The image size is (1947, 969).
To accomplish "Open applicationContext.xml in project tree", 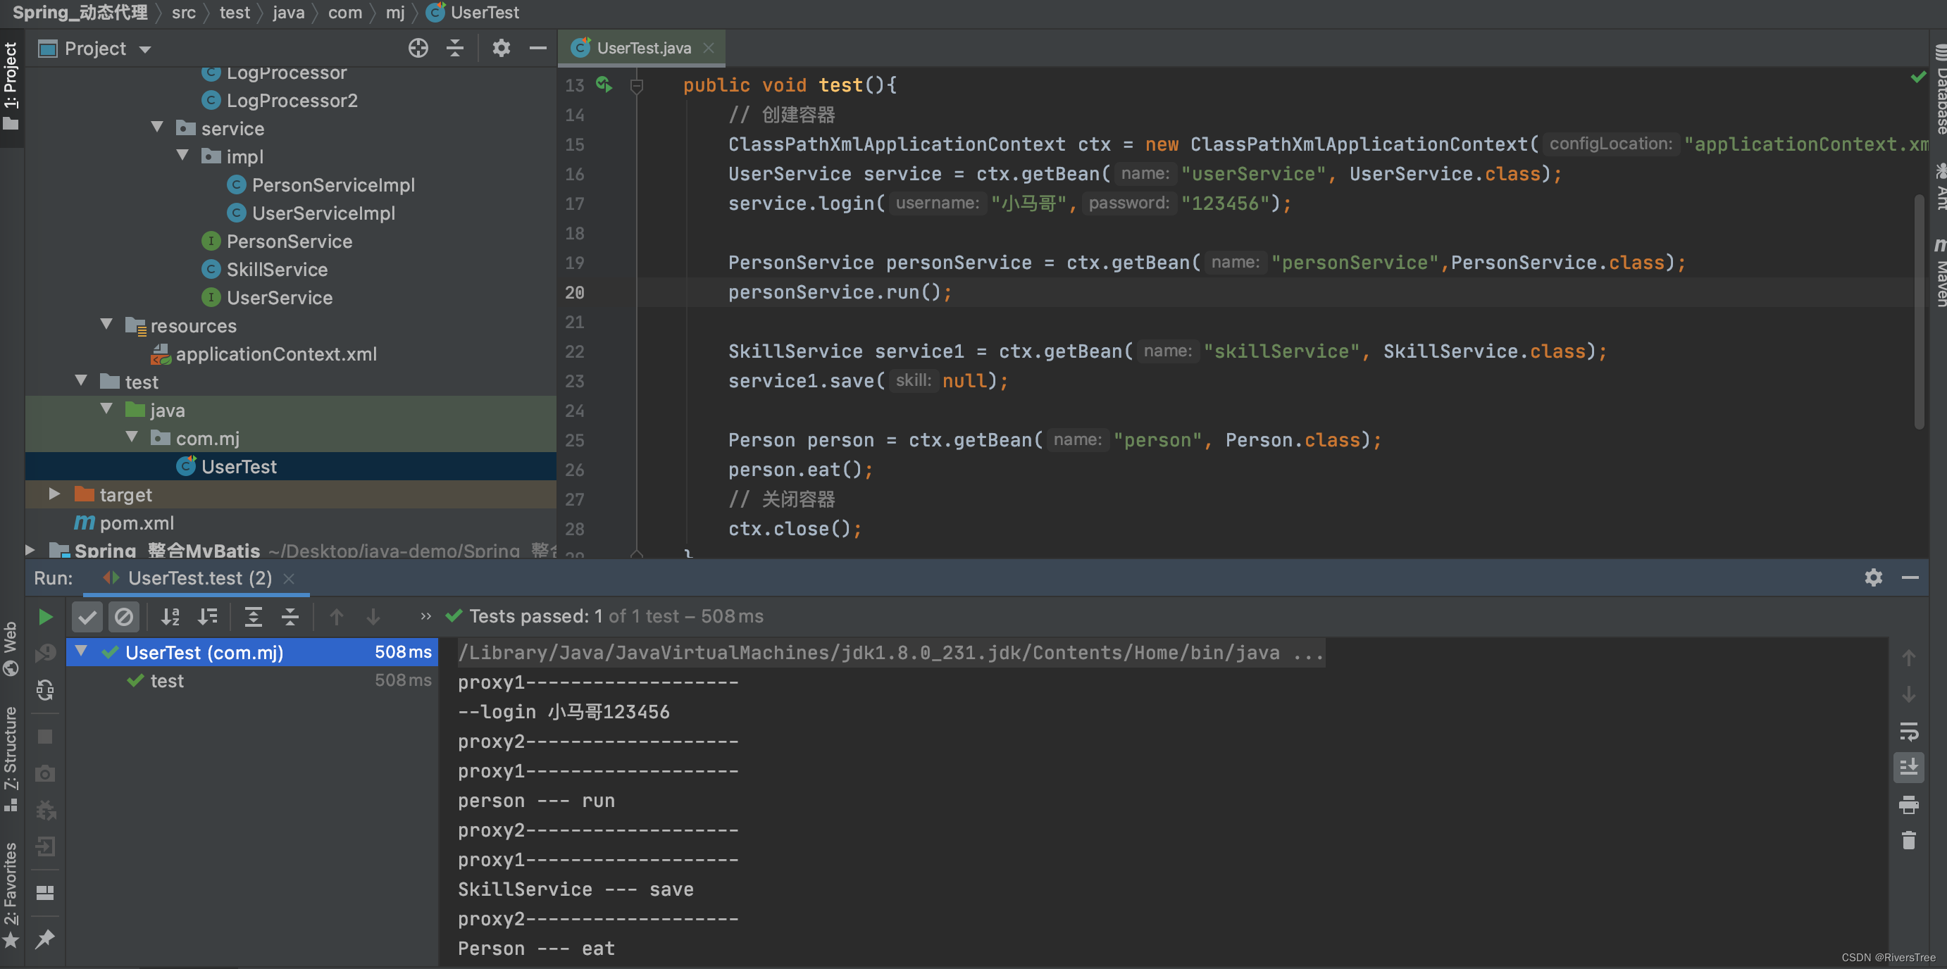I will click(275, 354).
